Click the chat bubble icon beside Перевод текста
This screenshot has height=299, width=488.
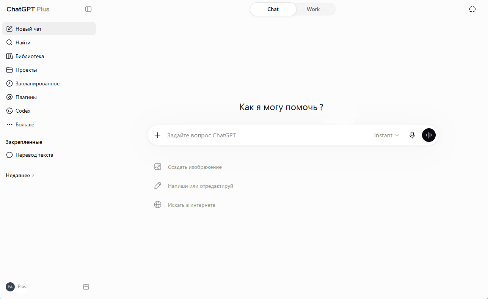[x=9, y=155]
